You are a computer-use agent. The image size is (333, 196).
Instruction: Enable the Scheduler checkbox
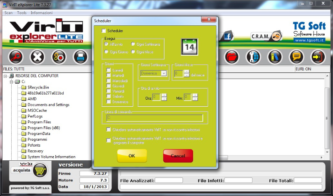pyautogui.click(x=104, y=31)
